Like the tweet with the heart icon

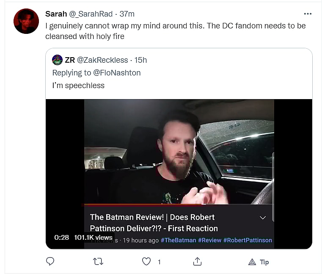(146, 262)
